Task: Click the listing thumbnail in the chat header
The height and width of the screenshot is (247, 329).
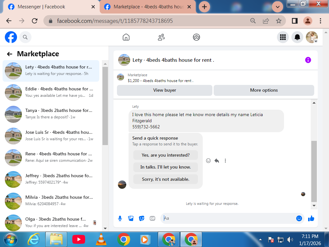Action: click(124, 60)
